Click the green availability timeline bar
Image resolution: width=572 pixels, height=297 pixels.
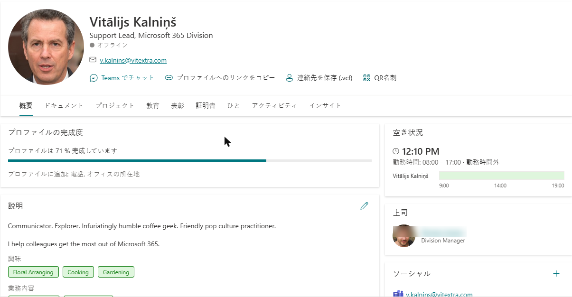[502, 176]
